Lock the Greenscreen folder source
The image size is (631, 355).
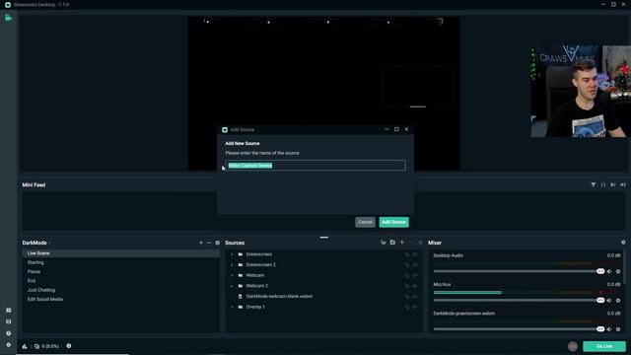(x=407, y=254)
